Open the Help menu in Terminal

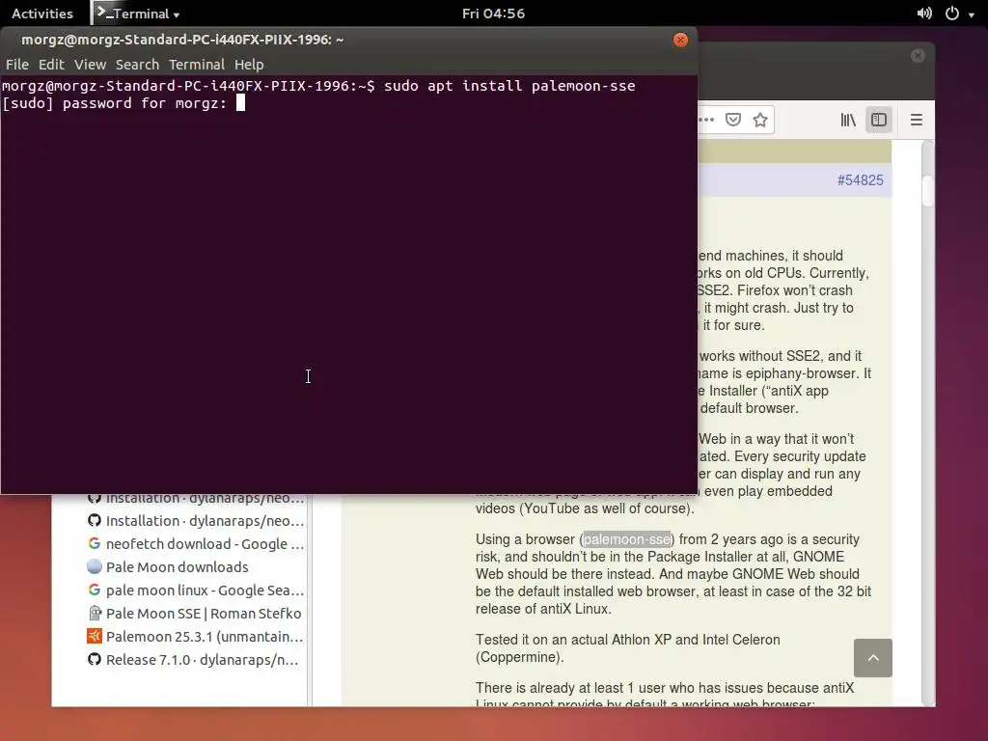click(x=249, y=65)
